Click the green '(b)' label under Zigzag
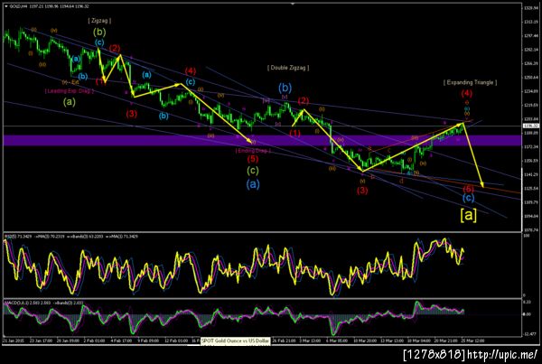 pos(99,33)
